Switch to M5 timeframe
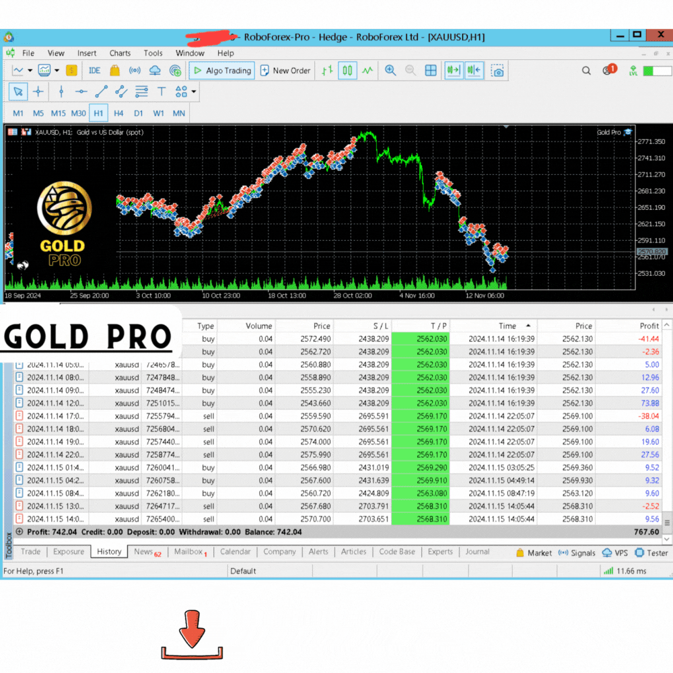This screenshot has height=673, width=673. 38,113
